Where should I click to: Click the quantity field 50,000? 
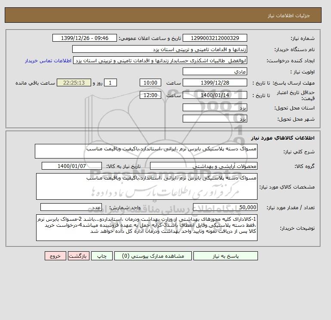click(225, 207)
